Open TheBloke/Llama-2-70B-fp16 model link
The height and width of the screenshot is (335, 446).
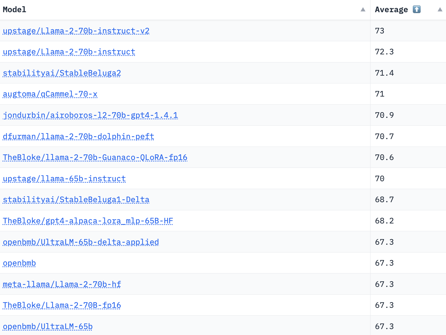tap(62, 305)
